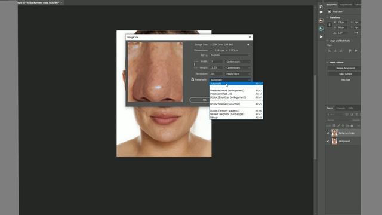Image resolution: width=382 pixels, height=215 pixels.
Task: Click the Pixel Layer icon in Properties
Action: pyautogui.click(x=329, y=11)
